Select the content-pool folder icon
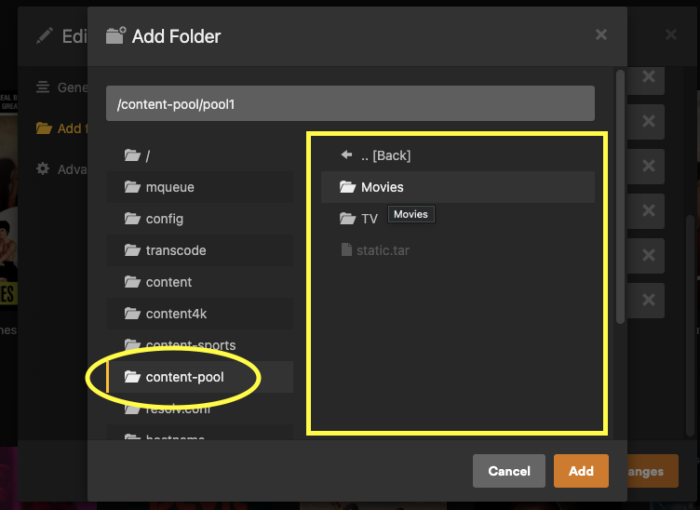This screenshot has width=700, height=510. (x=132, y=377)
